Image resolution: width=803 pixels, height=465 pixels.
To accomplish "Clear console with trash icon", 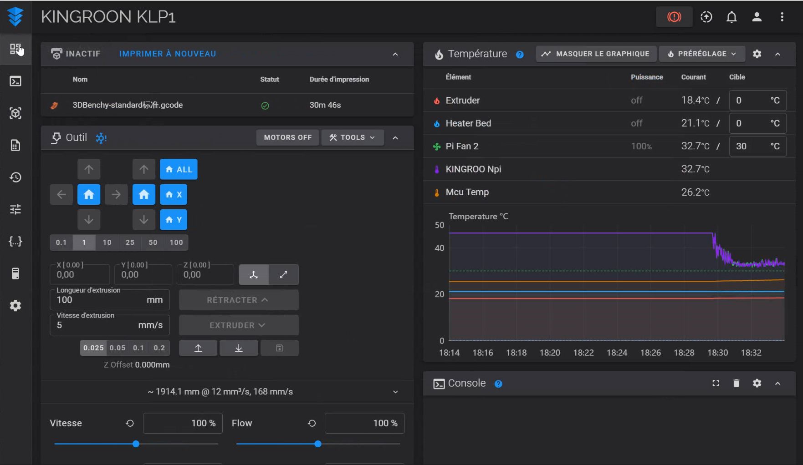I will click(x=737, y=383).
